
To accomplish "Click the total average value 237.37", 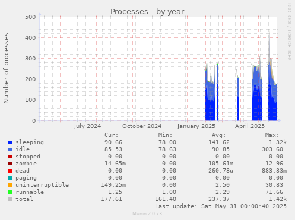I will [219, 199].
